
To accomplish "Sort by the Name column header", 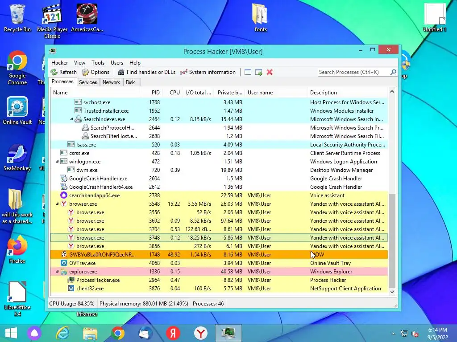I will coord(95,93).
